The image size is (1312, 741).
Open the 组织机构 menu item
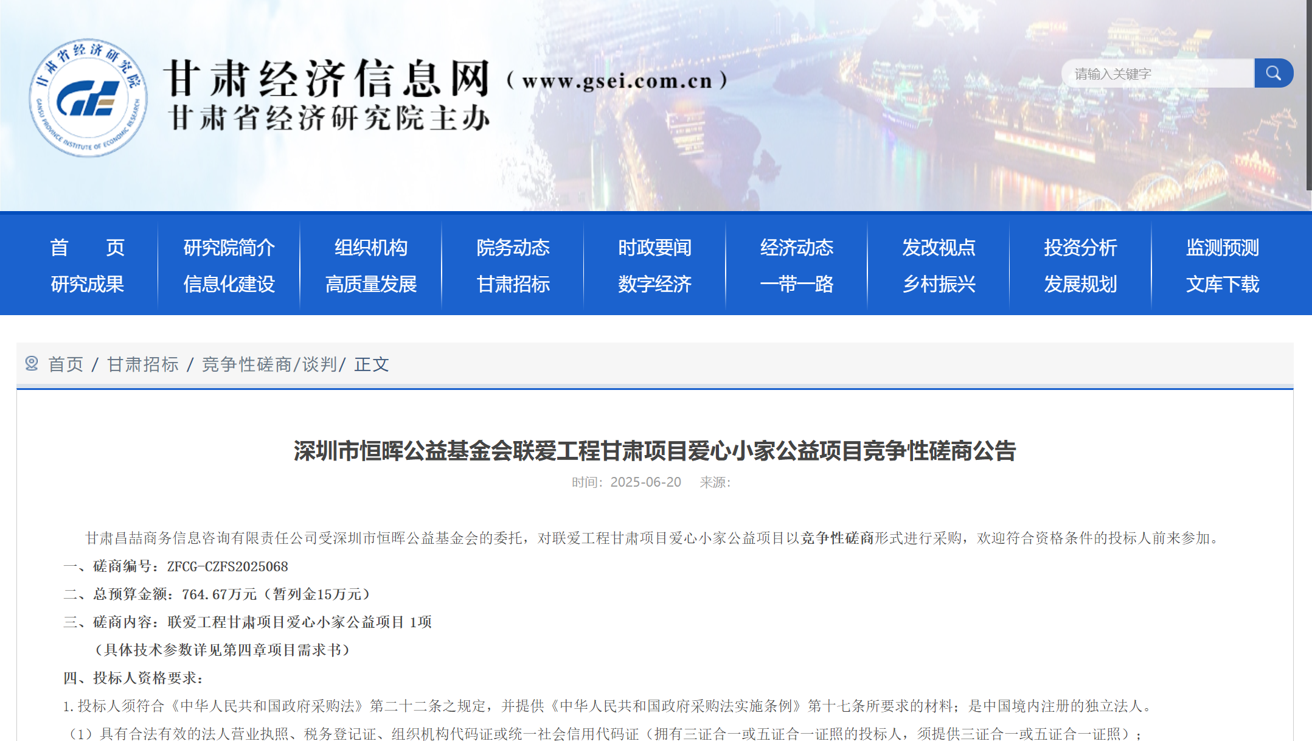371,248
